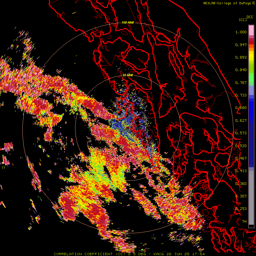Click the 0.520 legend value

pos(241,146)
